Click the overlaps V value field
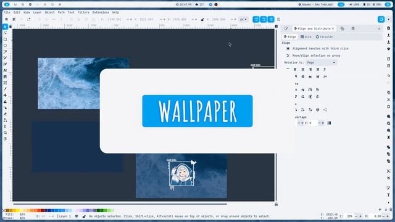 pyautogui.click(x=312, y=123)
